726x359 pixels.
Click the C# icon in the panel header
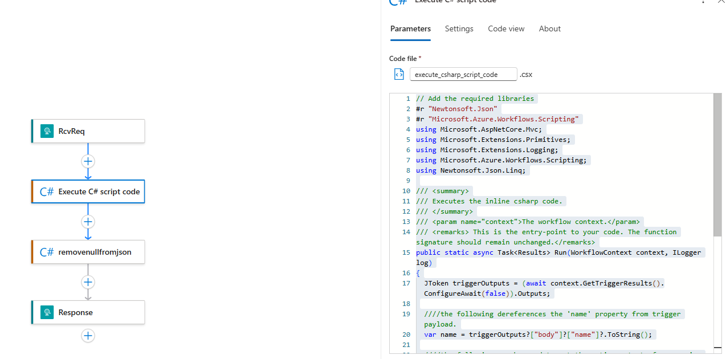pyautogui.click(x=398, y=2)
